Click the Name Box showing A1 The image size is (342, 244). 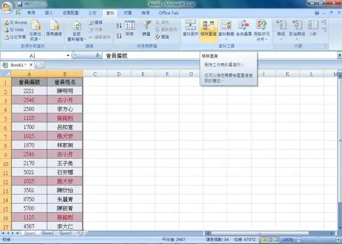pos(32,56)
